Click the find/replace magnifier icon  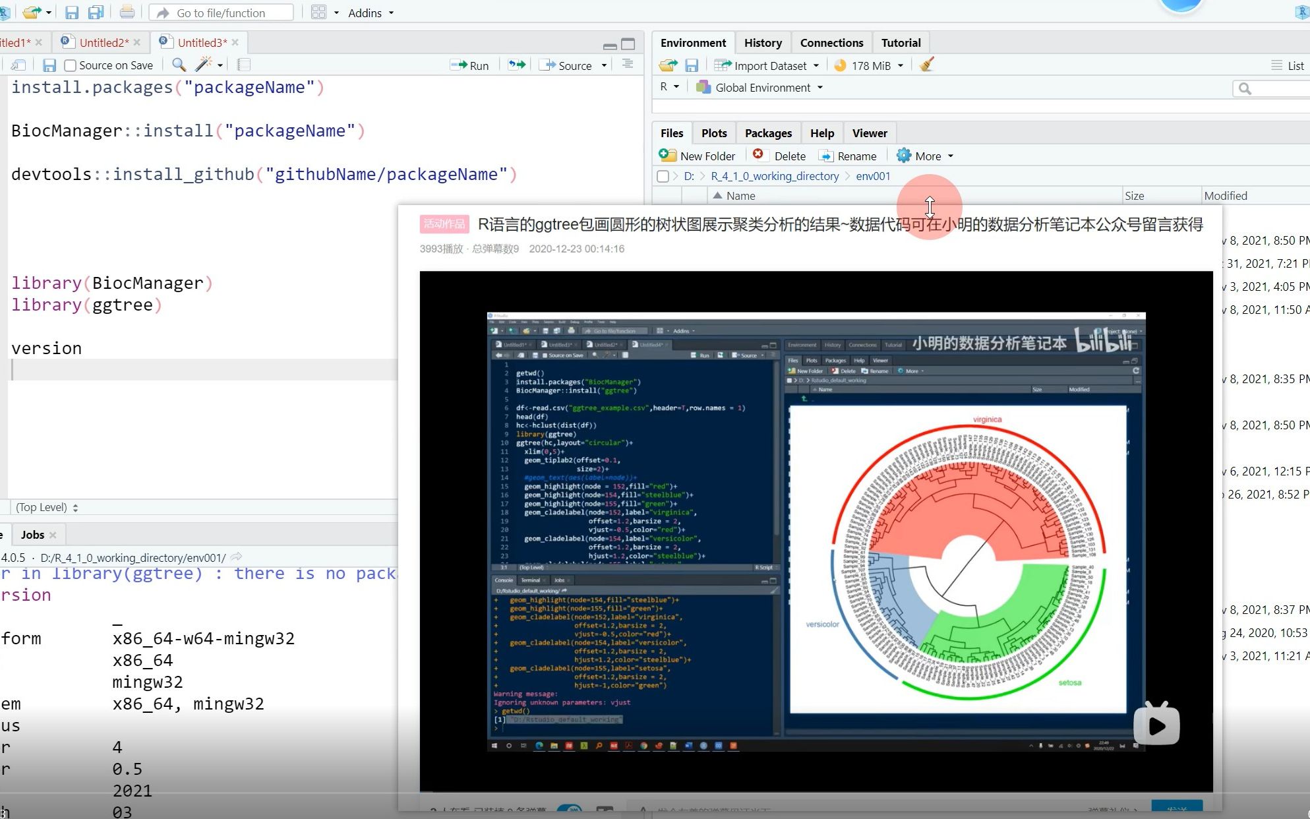coord(178,65)
